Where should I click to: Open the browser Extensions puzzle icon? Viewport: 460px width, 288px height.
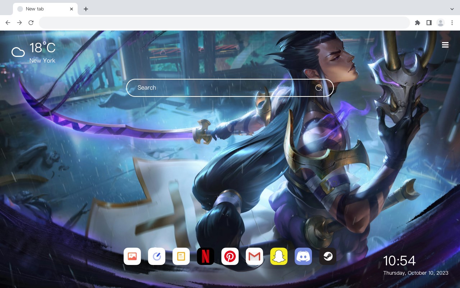pyautogui.click(x=417, y=23)
